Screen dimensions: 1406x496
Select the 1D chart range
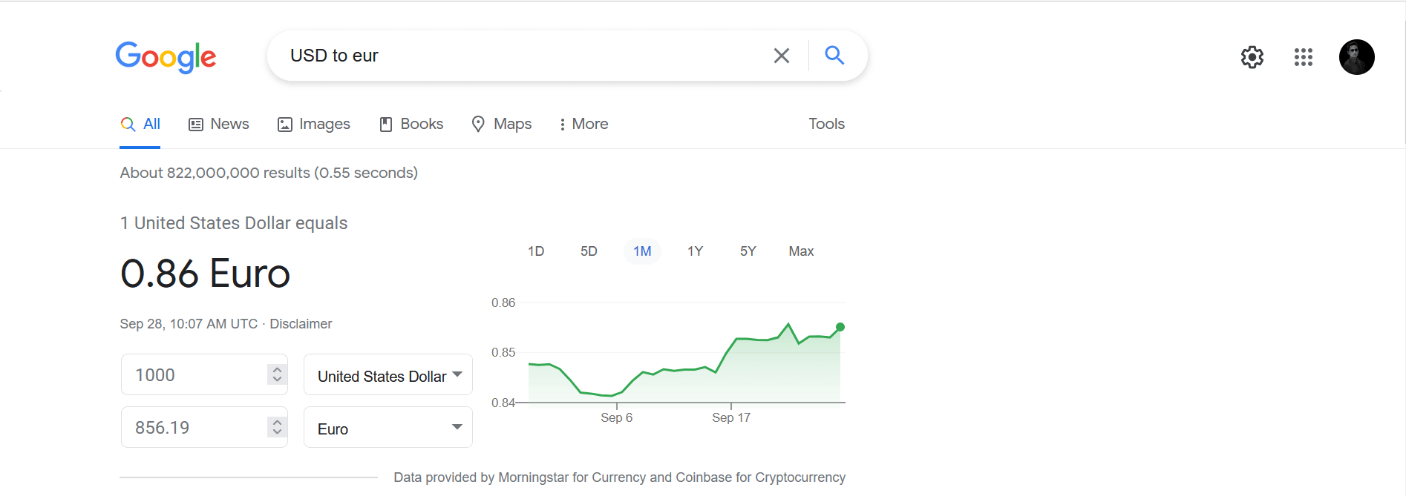[x=536, y=251]
